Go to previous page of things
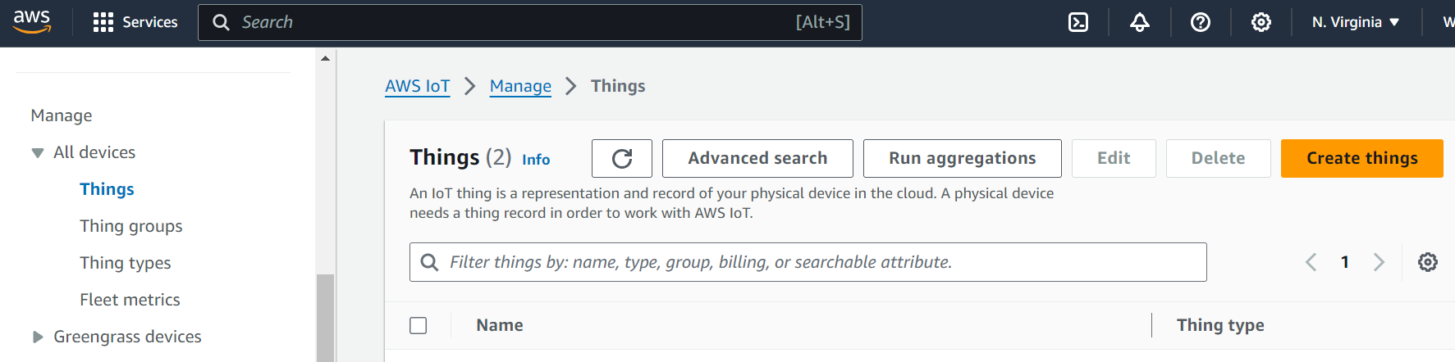1455x362 pixels. pos(1311,262)
